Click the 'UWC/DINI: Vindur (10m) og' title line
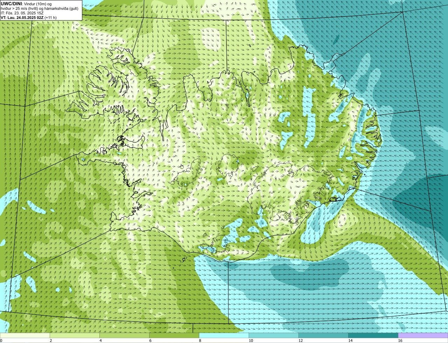 (26, 4)
